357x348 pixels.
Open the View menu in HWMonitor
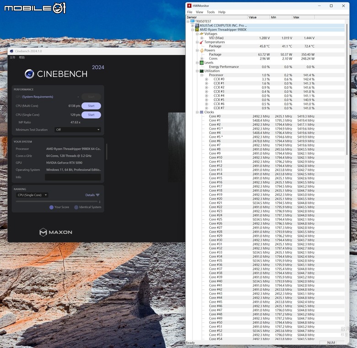pos(200,12)
